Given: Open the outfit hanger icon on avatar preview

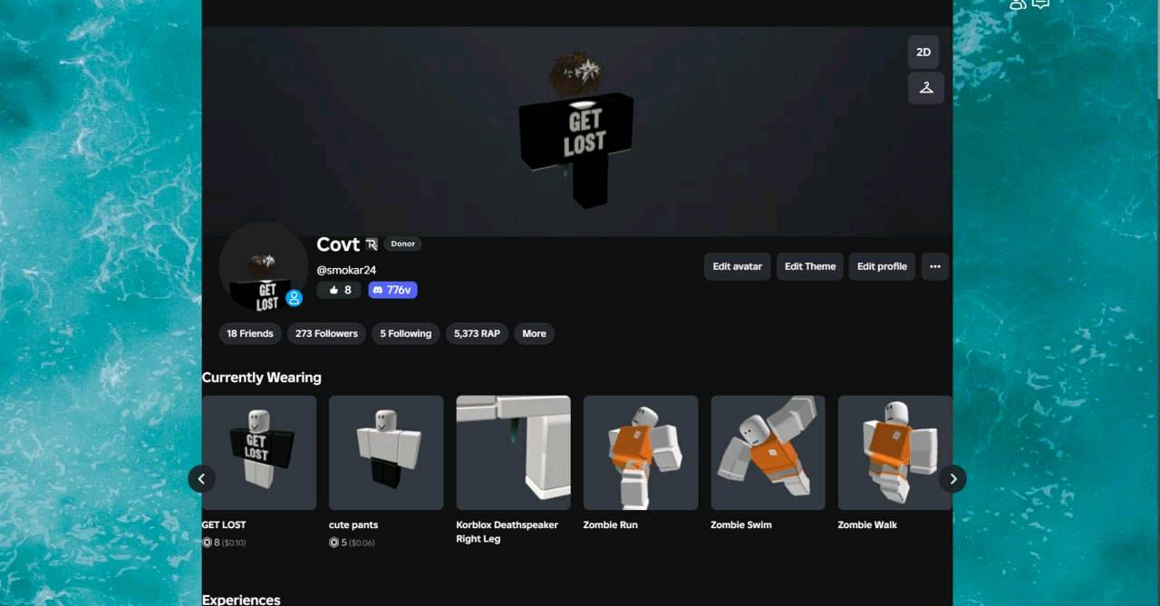Looking at the screenshot, I should [925, 88].
